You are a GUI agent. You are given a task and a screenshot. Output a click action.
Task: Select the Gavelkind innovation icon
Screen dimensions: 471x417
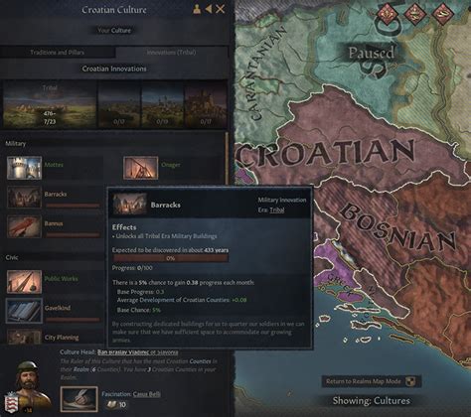tap(24, 311)
